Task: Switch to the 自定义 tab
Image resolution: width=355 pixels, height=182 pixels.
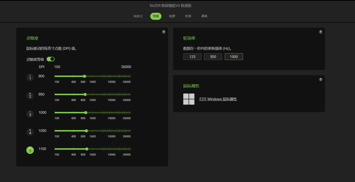Action: point(138,16)
